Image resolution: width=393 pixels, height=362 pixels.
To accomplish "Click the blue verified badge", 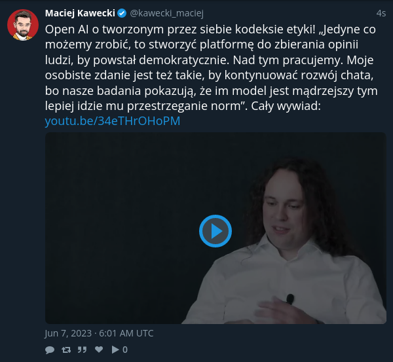I will click(122, 13).
